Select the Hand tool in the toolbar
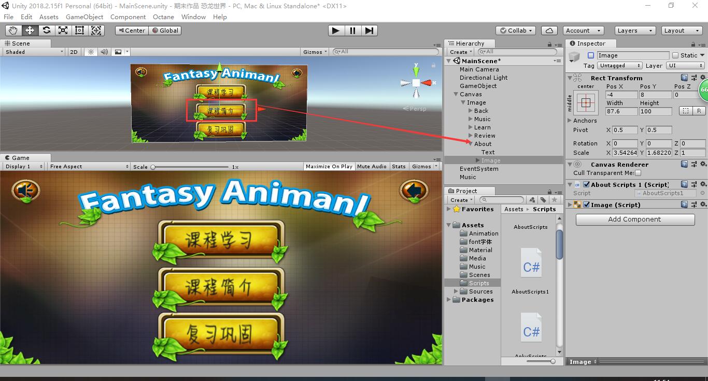This screenshot has height=381, width=708. tap(13, 31)
